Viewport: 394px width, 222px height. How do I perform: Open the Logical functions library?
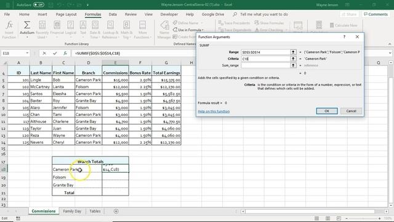[x=71, y=30]
